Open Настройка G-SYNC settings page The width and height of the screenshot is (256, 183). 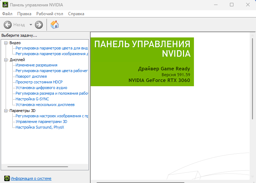pos(32,99)
